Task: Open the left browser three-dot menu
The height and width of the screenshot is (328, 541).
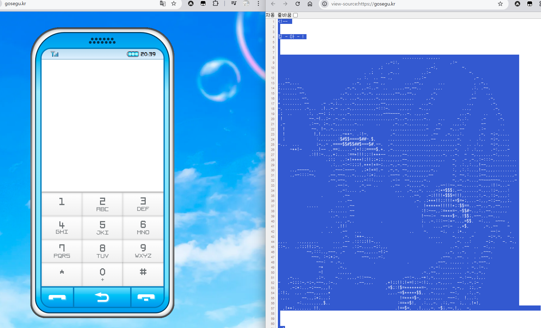Action: pos(258,3)
